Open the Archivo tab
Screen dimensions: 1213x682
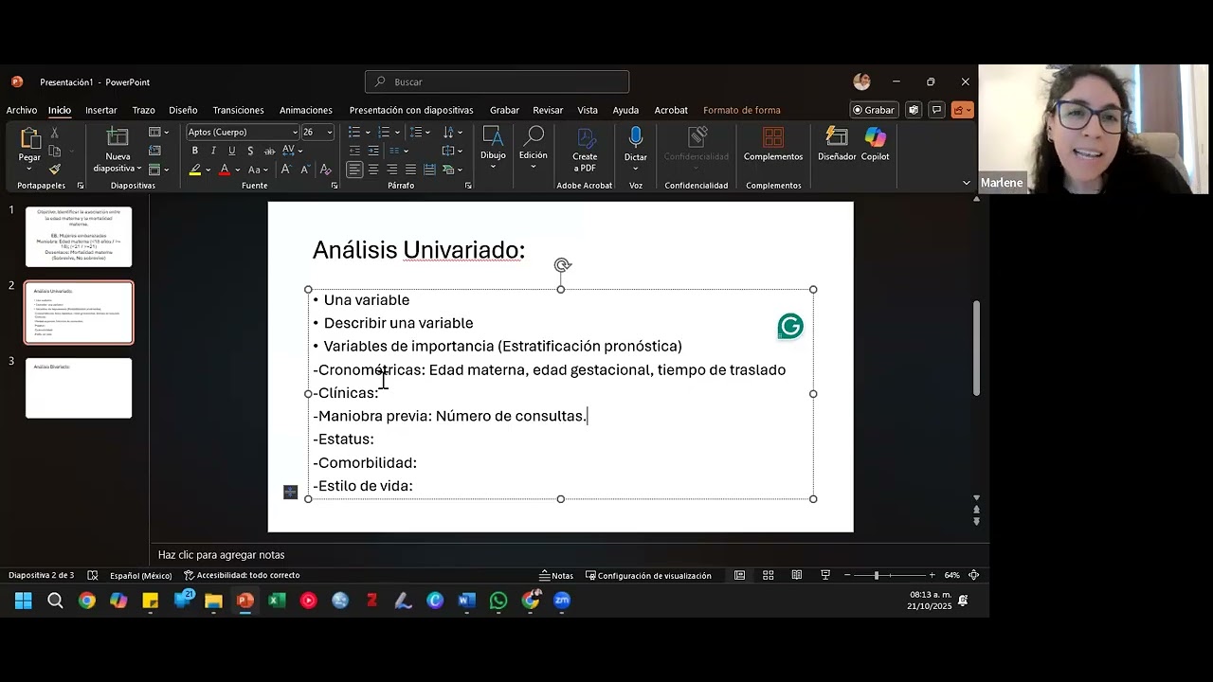coord(22,110)
